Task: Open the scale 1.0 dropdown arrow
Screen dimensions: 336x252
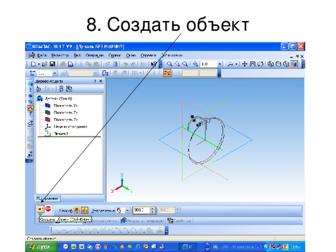Action: click(219, 64)
